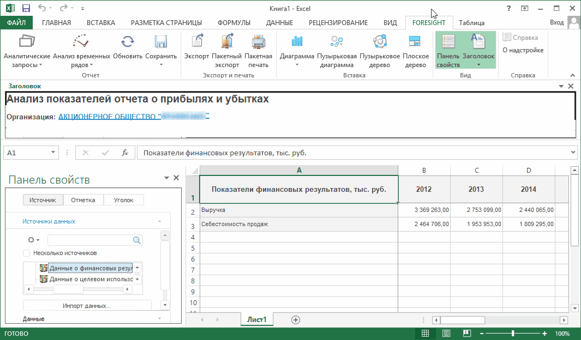Open the АКЦИОНЕРНОЕ ОБЩЕСТВО organization link
This screenshot has width=581, height=340.
click(x=134, y=116)
